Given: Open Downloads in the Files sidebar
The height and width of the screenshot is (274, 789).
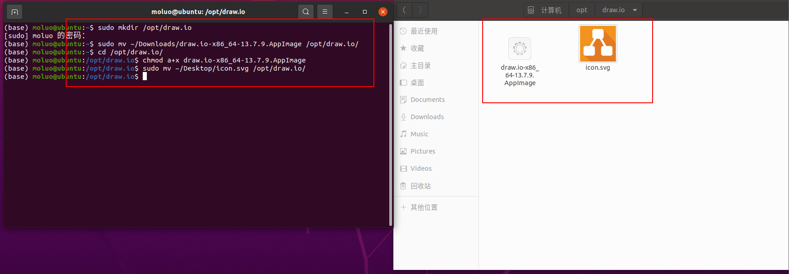Looking at the screenshot, I should click(436, 117).
